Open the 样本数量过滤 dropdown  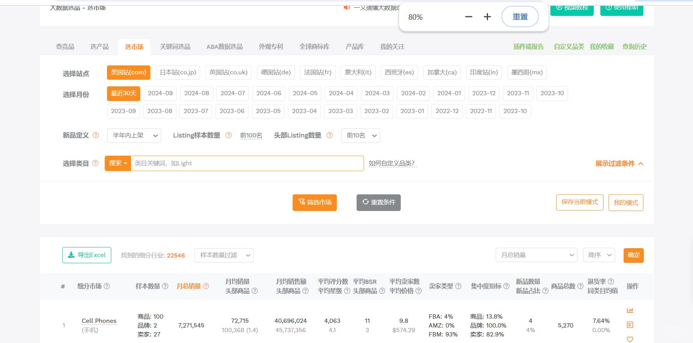[x=224, y=255]
